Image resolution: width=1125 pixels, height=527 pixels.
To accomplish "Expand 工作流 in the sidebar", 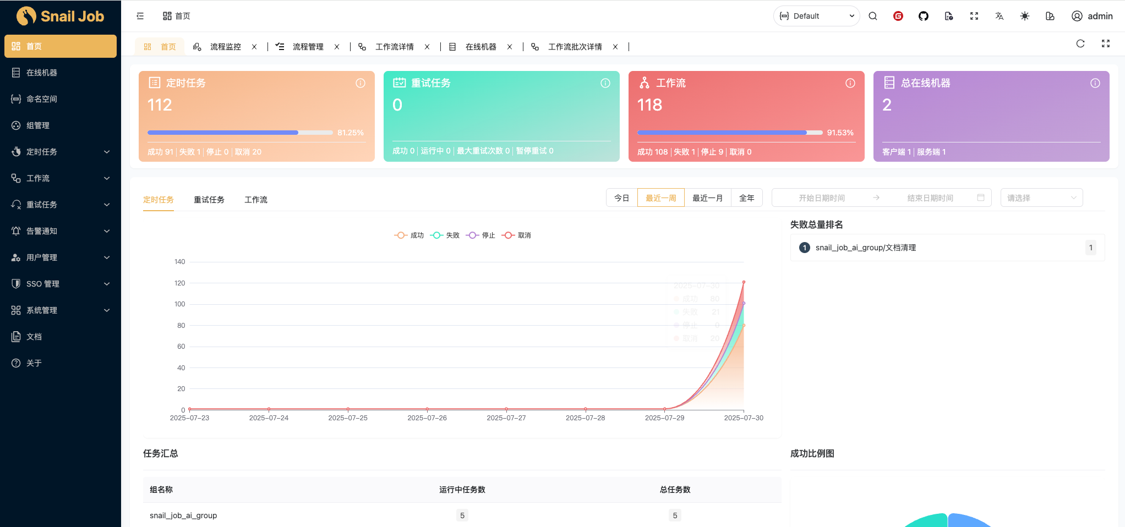I will tap(61, 178).
